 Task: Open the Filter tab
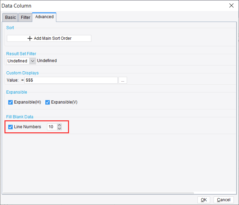point(25,17)
